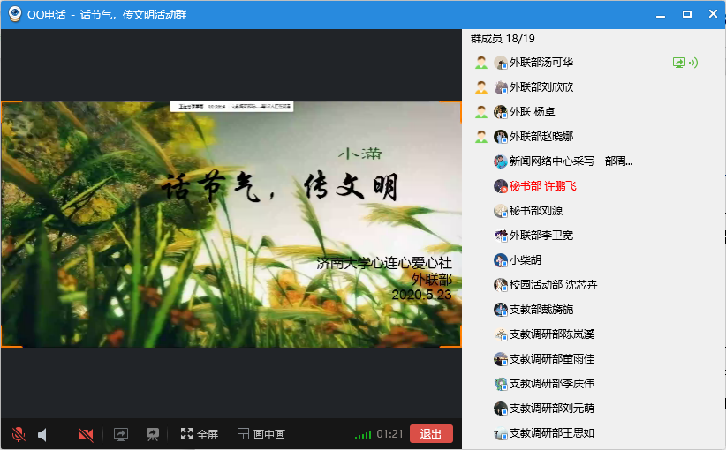Click the QQ电话 penguin logo in title bar
This screenshot has width=726, height=450.
[x=14, y=14]
